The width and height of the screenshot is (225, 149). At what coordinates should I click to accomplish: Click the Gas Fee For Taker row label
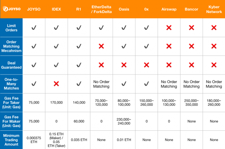11,102
